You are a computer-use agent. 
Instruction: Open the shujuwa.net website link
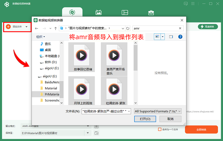point(200,112)
